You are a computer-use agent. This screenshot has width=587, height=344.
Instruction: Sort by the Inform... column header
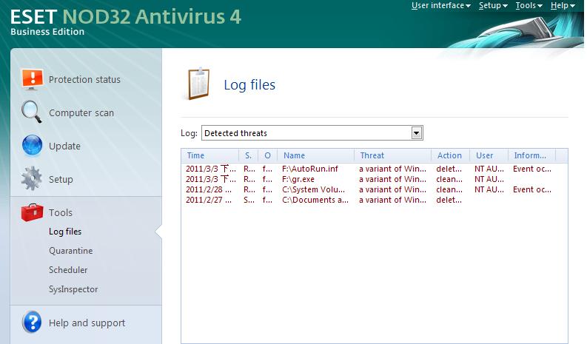[x=532, y=155]
